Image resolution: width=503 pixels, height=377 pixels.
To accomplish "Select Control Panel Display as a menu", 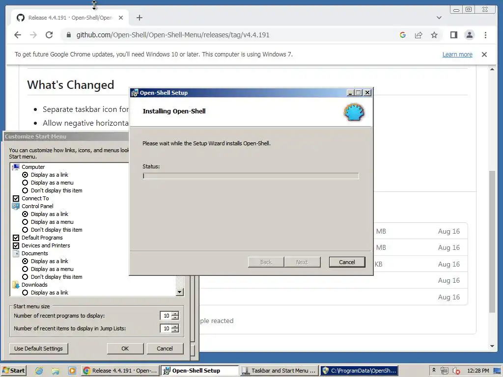I will (25, 222).
